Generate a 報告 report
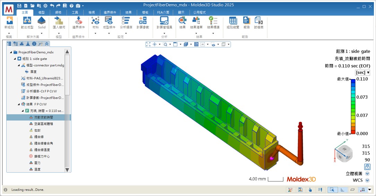376x196 pixels. click(x=247, y=23)
